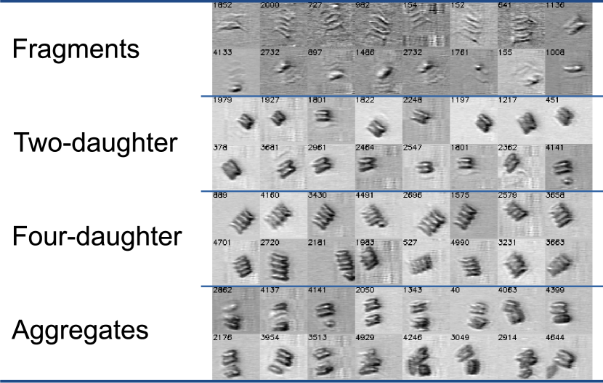603x383 pixels.
Task: Select aggregate thumbnail numbered 4246
Action: tap(426, 357)
